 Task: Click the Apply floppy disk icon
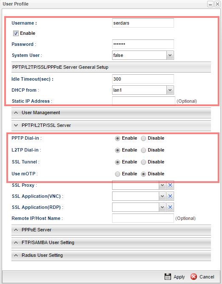(168, 277)
